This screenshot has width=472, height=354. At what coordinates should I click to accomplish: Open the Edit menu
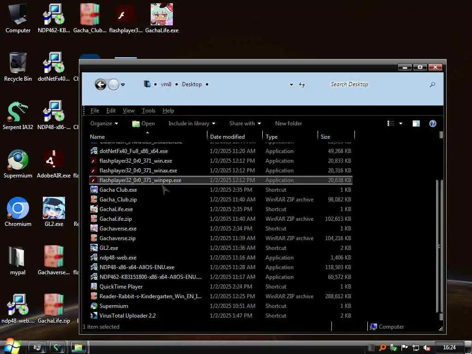click(111, 111)
